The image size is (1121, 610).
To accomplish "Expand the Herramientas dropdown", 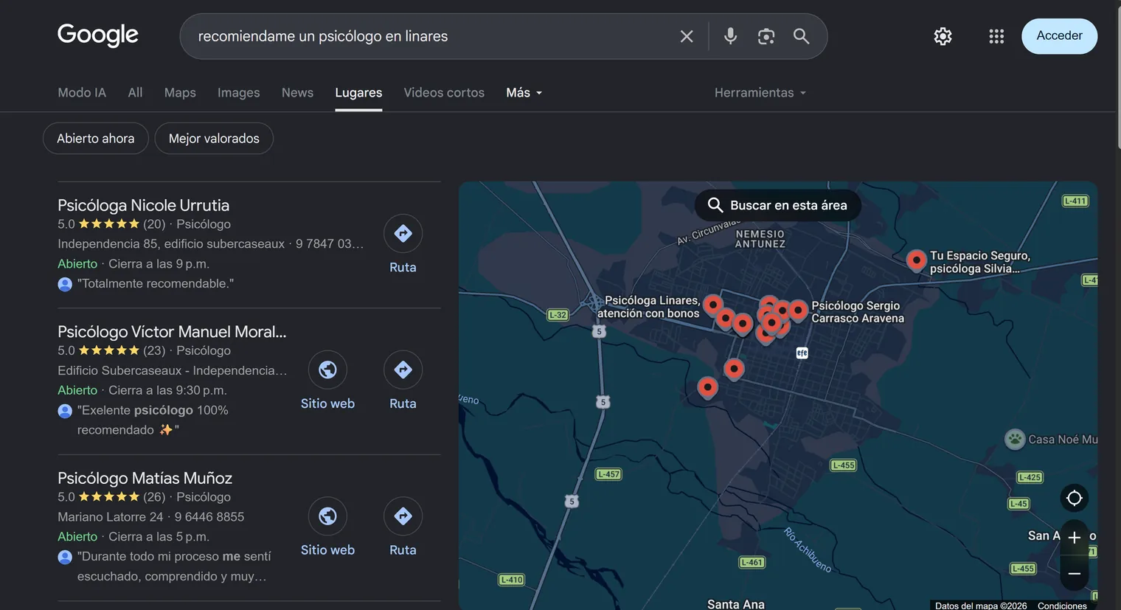I will 760,93.
